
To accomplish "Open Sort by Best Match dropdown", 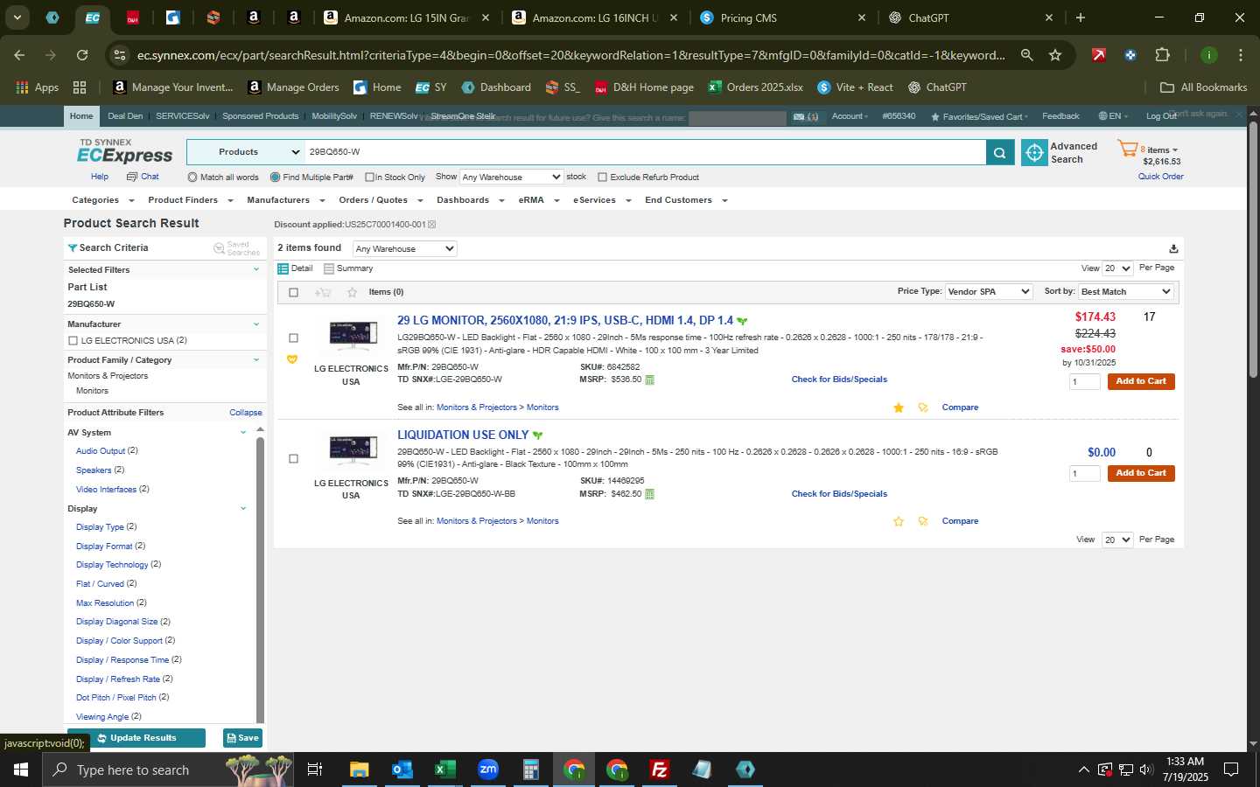I will (1125, 292).
